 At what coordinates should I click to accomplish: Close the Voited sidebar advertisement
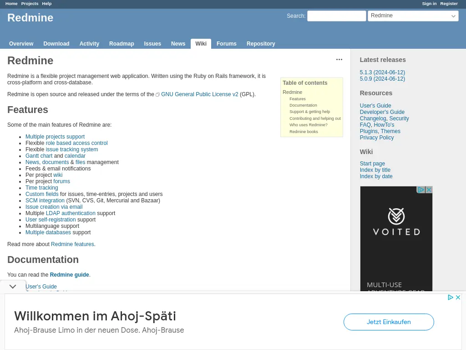pyautogui.click(x=429, y=190)
